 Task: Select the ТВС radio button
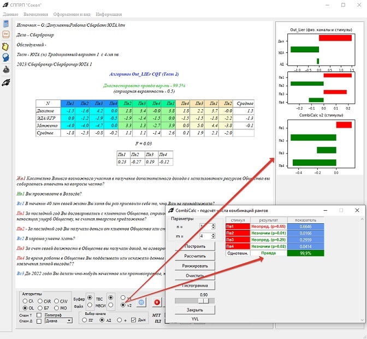(110, 298)
